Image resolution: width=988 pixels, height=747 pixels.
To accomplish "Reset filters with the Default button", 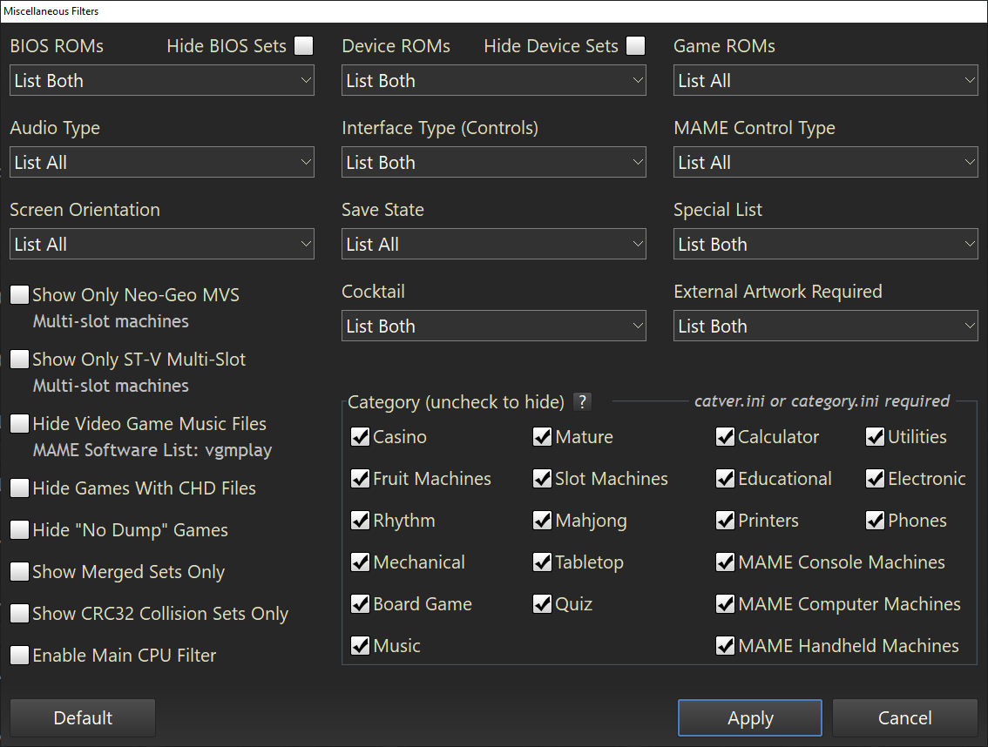I will click(x=83, y=718).
